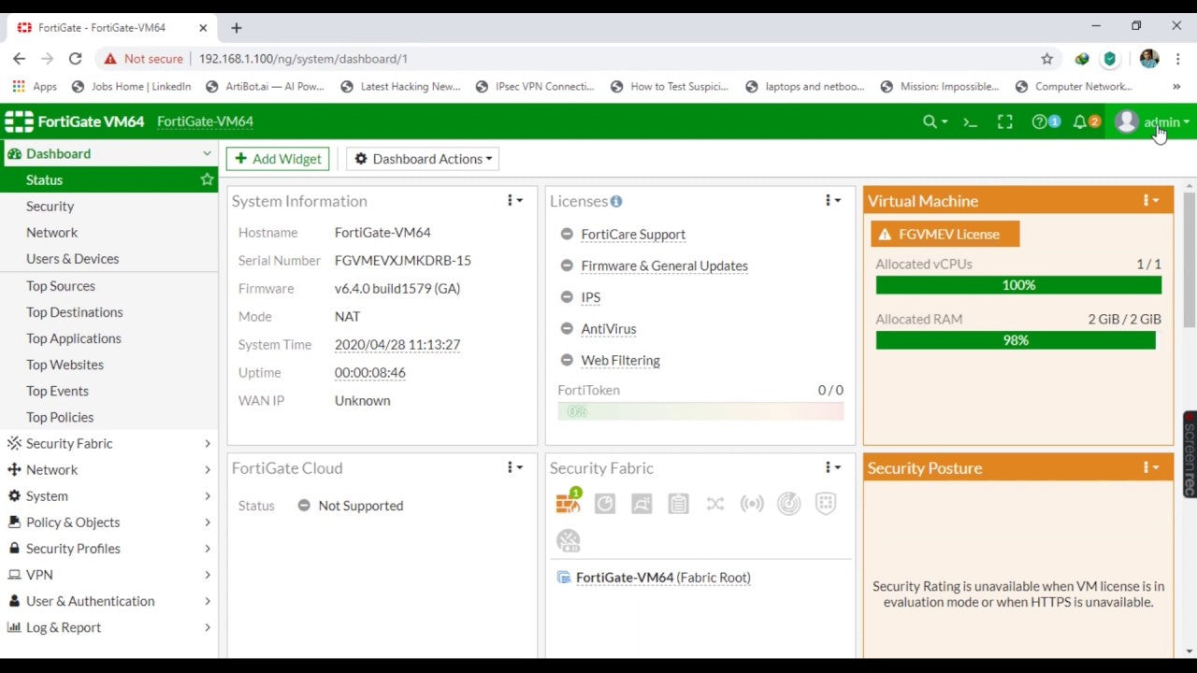Open Security Posture widget options menu

click(1151, 467)
